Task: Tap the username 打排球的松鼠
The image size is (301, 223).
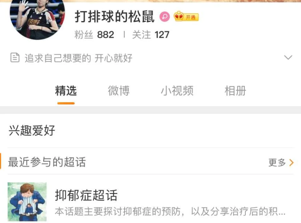Action: coord(114,16)
